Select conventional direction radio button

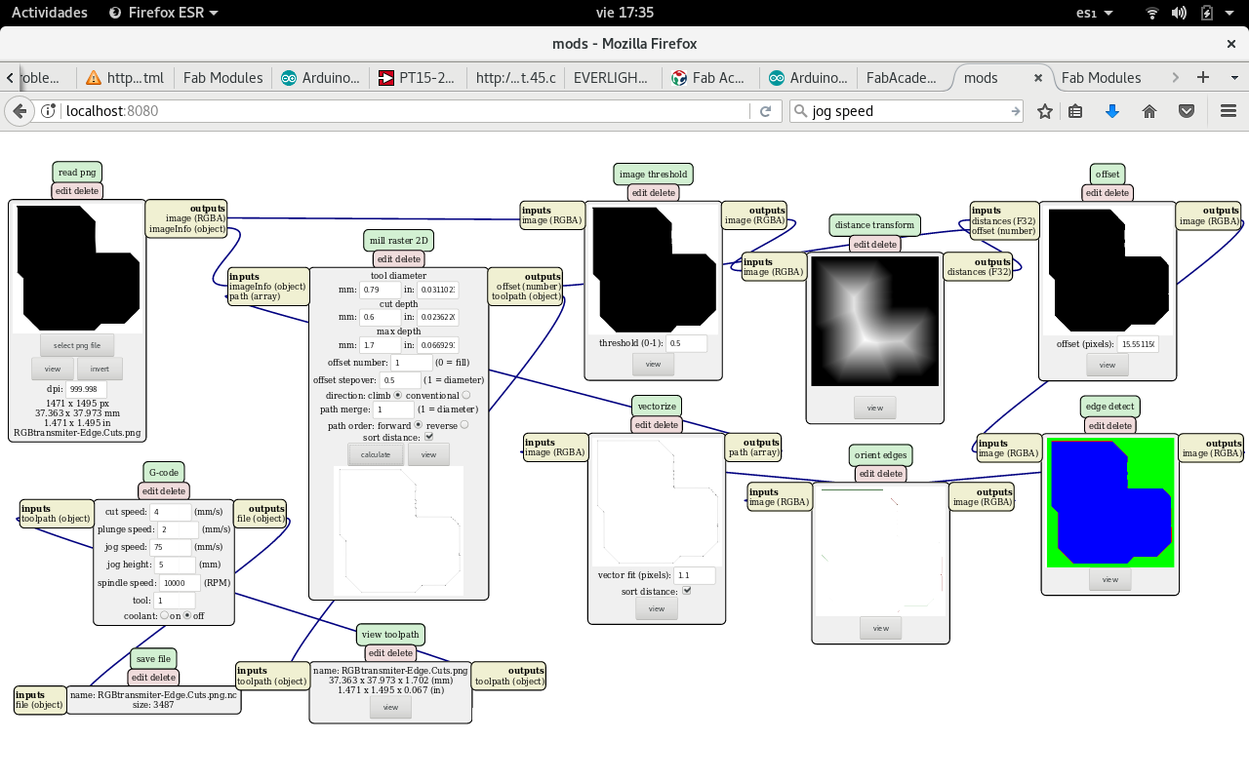coord(465,395)
